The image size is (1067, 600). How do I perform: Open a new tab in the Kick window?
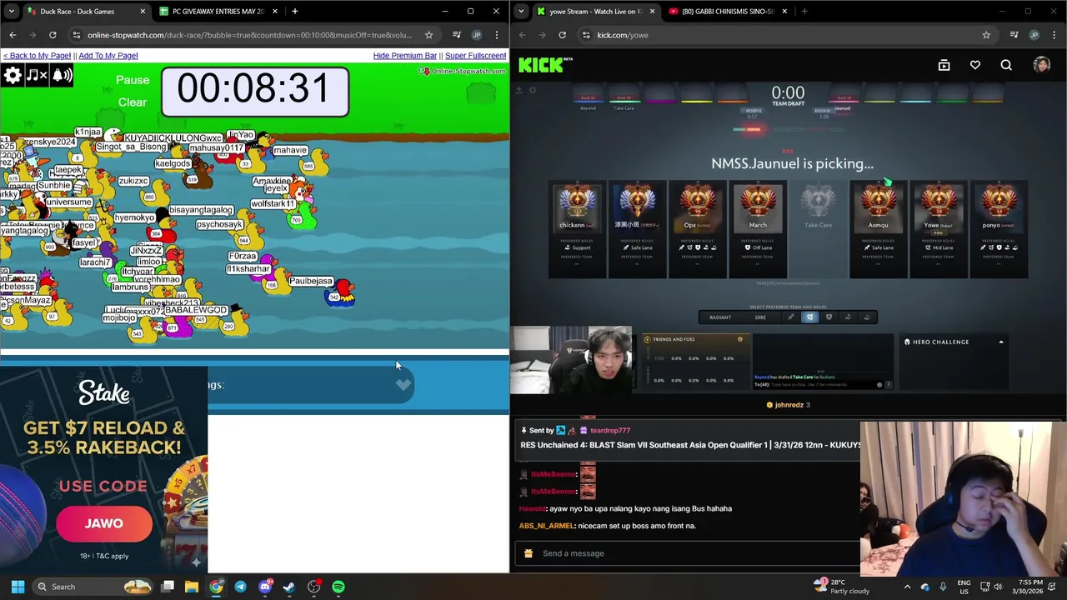804,12
